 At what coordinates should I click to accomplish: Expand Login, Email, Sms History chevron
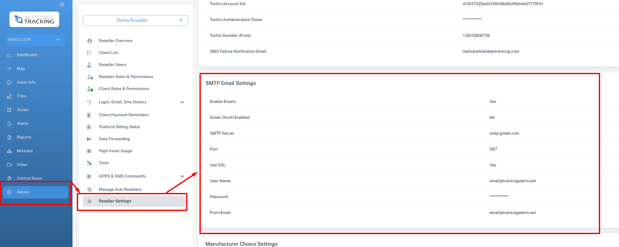[x=182, y=102]
